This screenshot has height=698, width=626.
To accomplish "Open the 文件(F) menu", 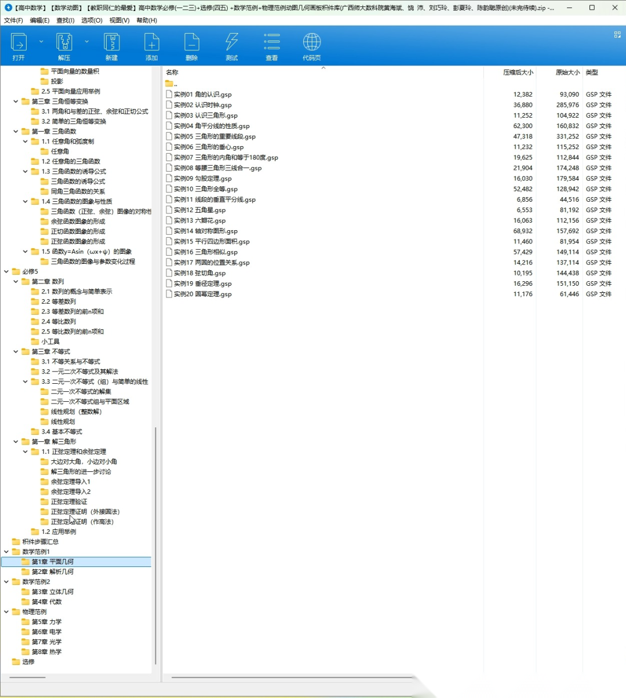I will point(13,20).
